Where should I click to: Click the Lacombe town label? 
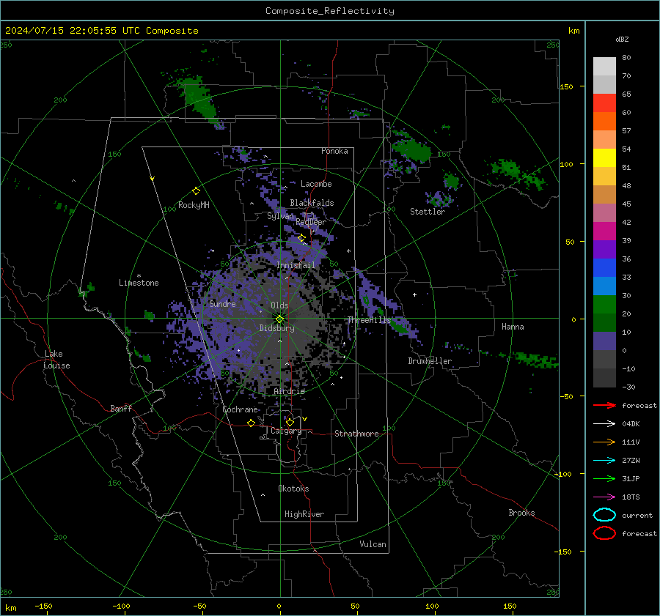click(x=316, y=184)
